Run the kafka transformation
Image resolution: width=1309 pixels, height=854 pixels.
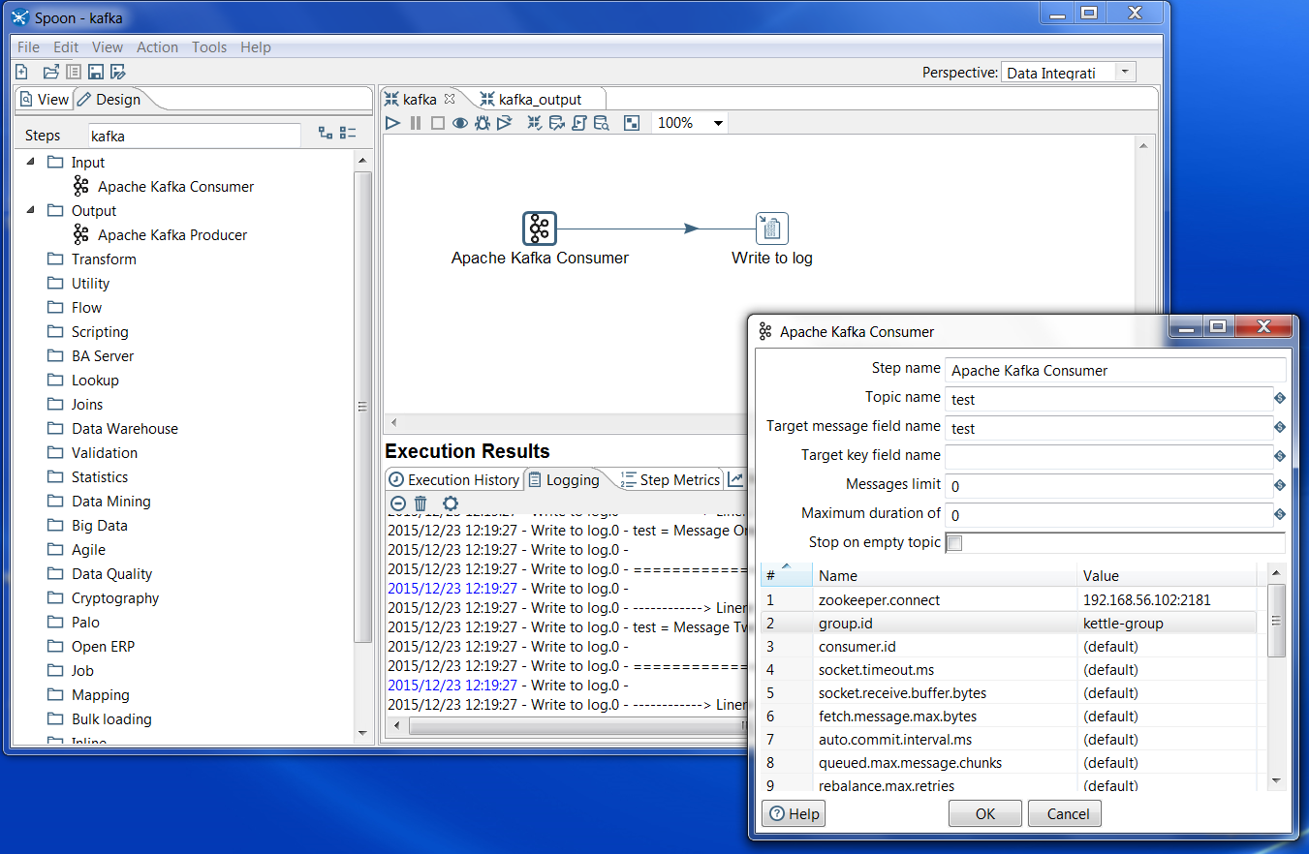pyautogui.click(x=392, y=123)
